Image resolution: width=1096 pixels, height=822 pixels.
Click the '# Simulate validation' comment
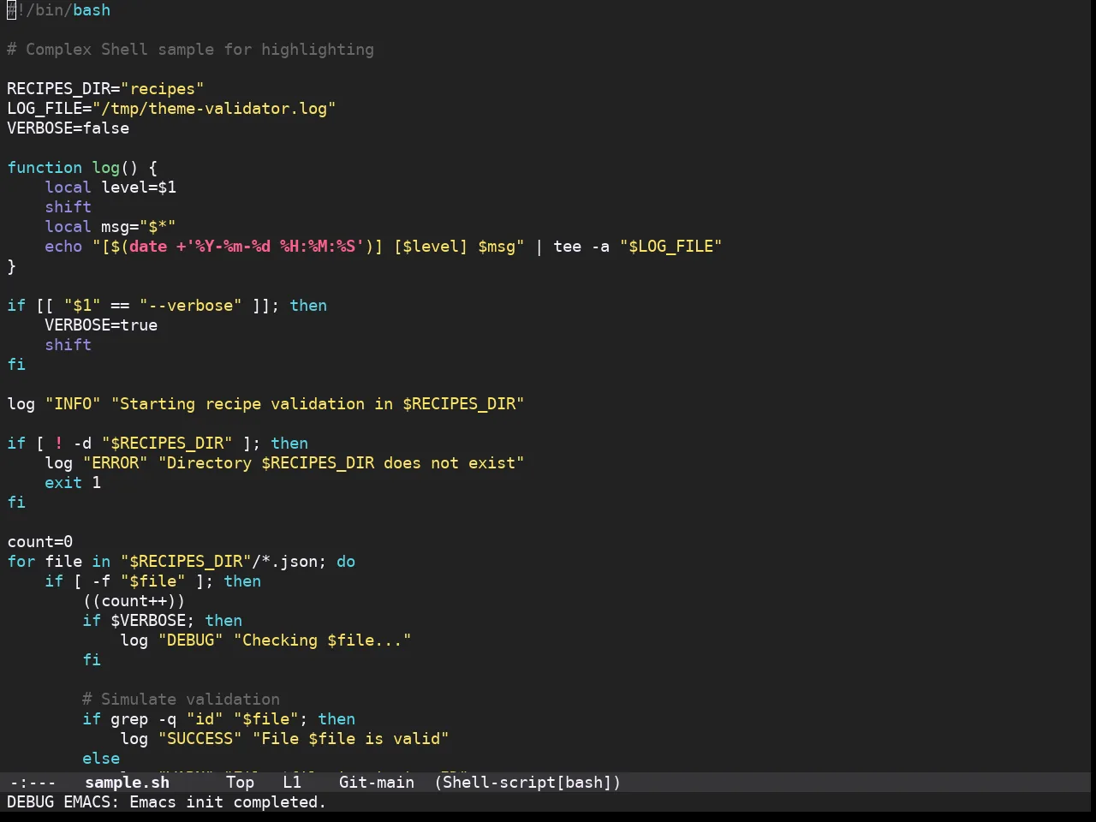coord(181,700)
